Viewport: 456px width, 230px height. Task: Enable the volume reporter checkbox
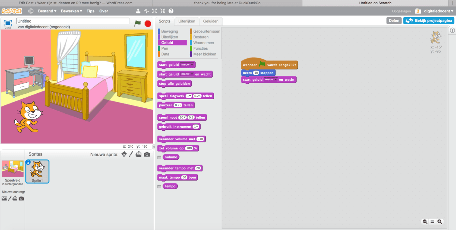click(159, 157)
